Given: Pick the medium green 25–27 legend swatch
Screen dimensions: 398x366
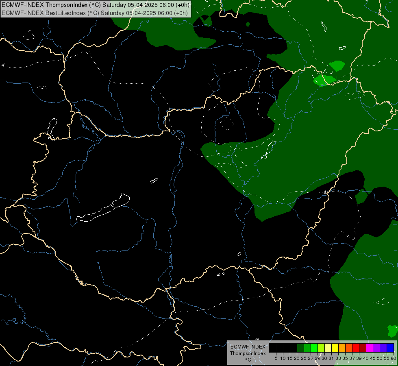Looking at the screenshot, I should tap(307, 348).
